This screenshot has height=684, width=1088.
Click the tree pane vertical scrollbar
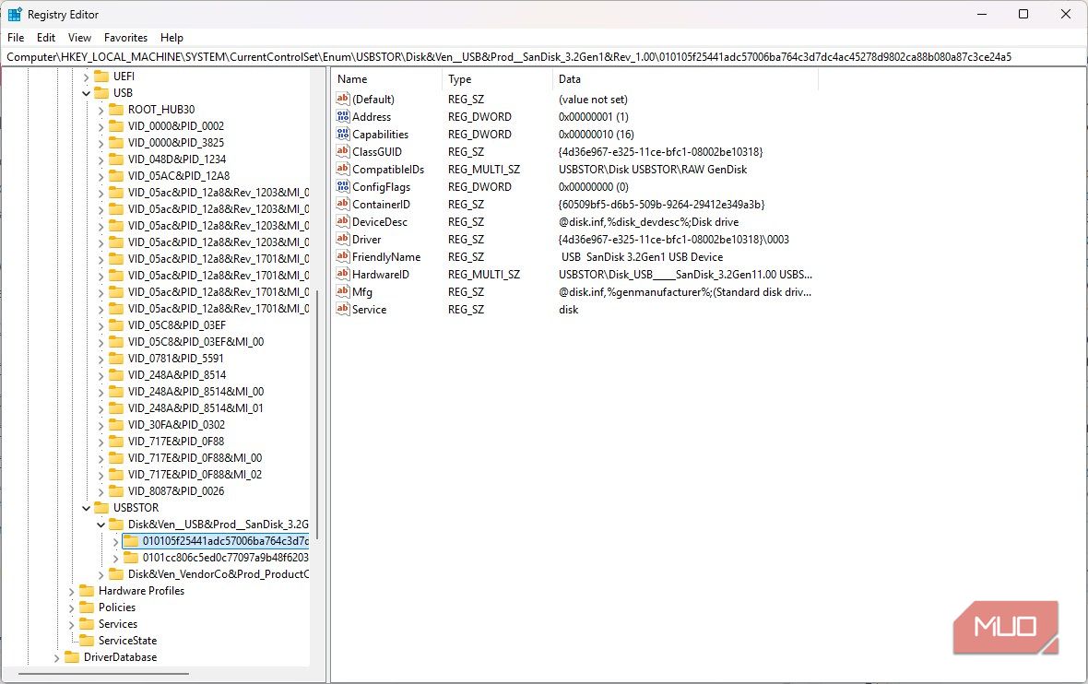(316, 414)
